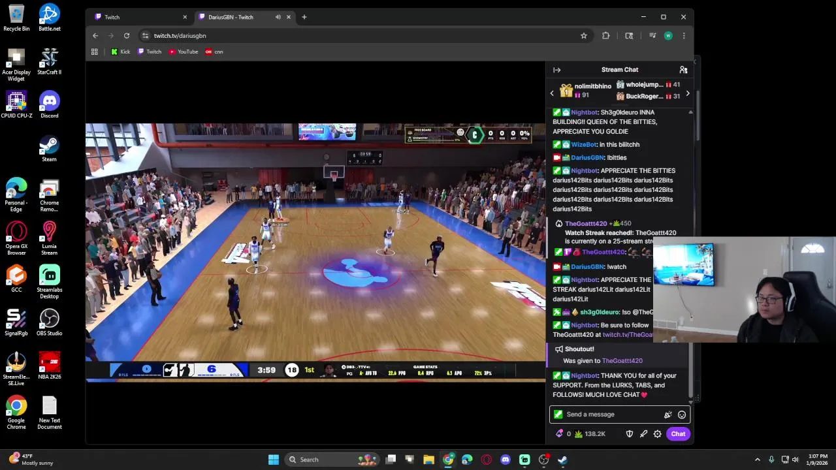Open the celebration party popper icon in chat

(x=667, y=415)
